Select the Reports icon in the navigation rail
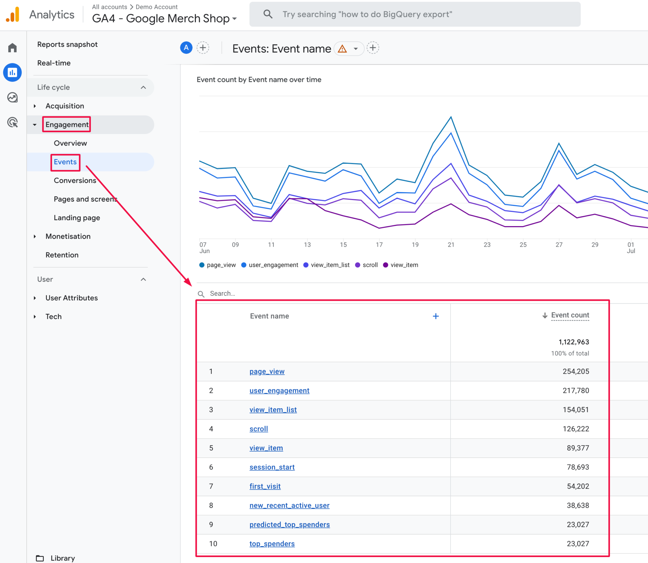This screenshot has height=563, width=648. click(13, 72)
